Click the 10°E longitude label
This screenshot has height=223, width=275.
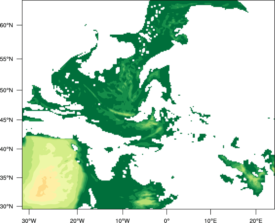pos(210,221)
